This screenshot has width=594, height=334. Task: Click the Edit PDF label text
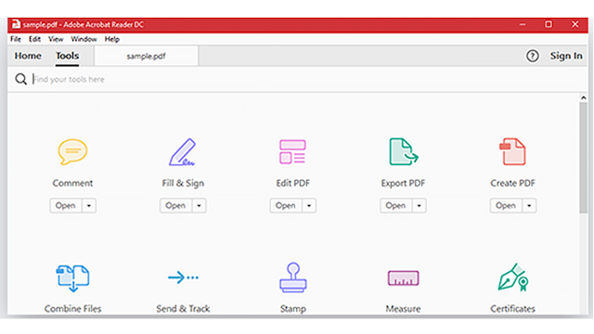[293, 184]
